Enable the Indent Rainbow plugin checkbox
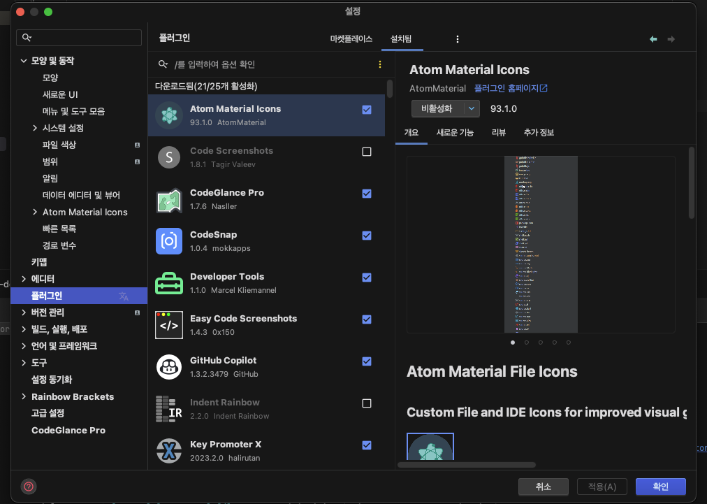This screenshot has height=504, width=707. point(367,403)
